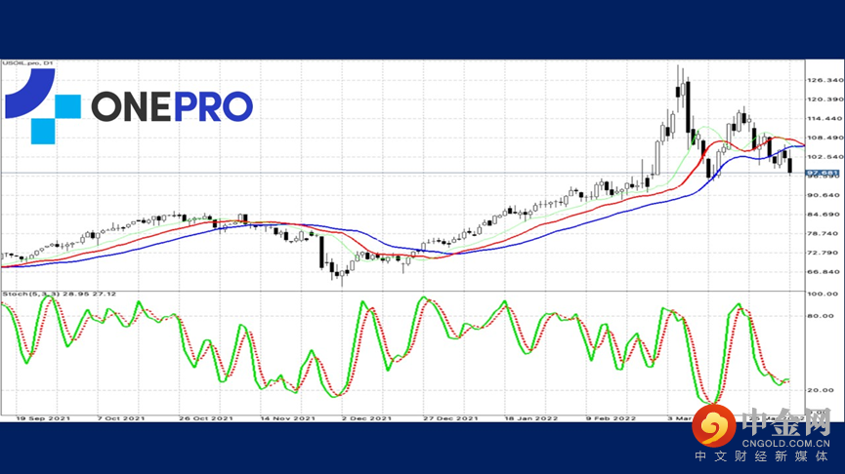
Task: Click the 120.390 price axis value
Action: pyautogui.click(x=824, y=99)
